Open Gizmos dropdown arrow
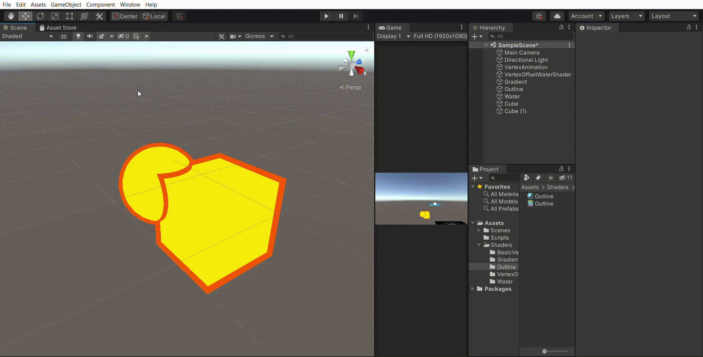The image size is (703, 357). click(272, 36)
